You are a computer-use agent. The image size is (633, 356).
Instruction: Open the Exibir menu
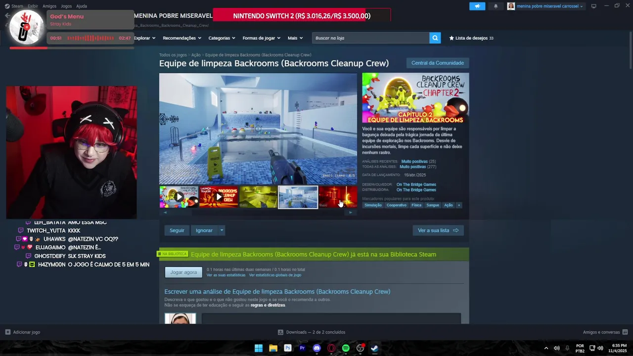[x=33, y=6]
